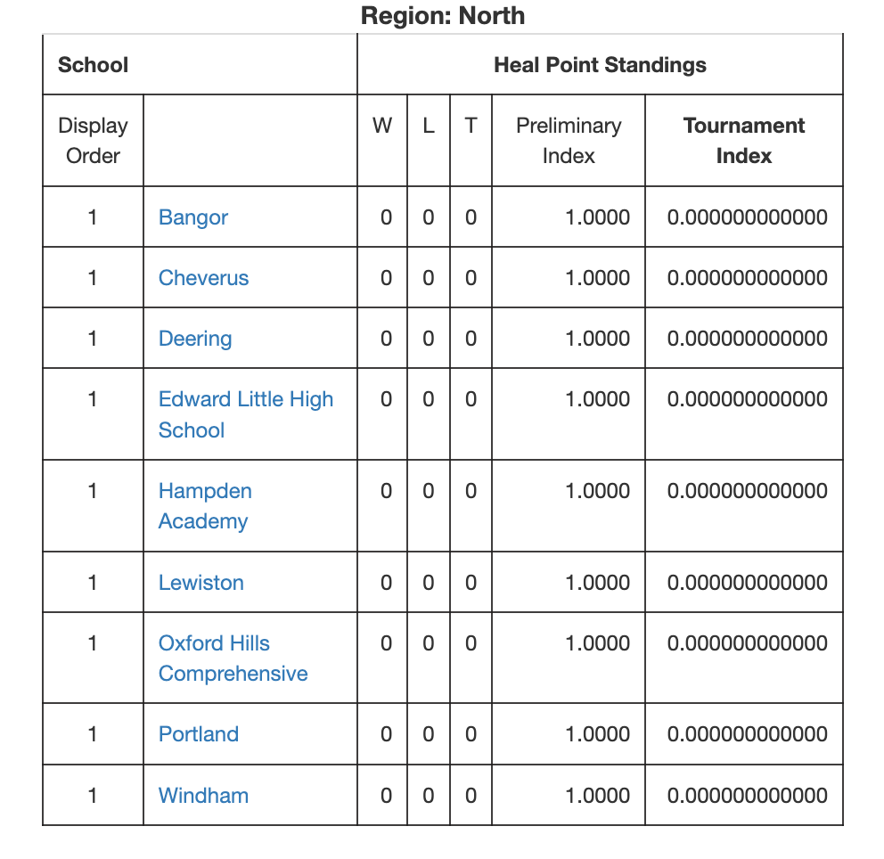Open the Hampden Academy link

(x=205, y=506)
